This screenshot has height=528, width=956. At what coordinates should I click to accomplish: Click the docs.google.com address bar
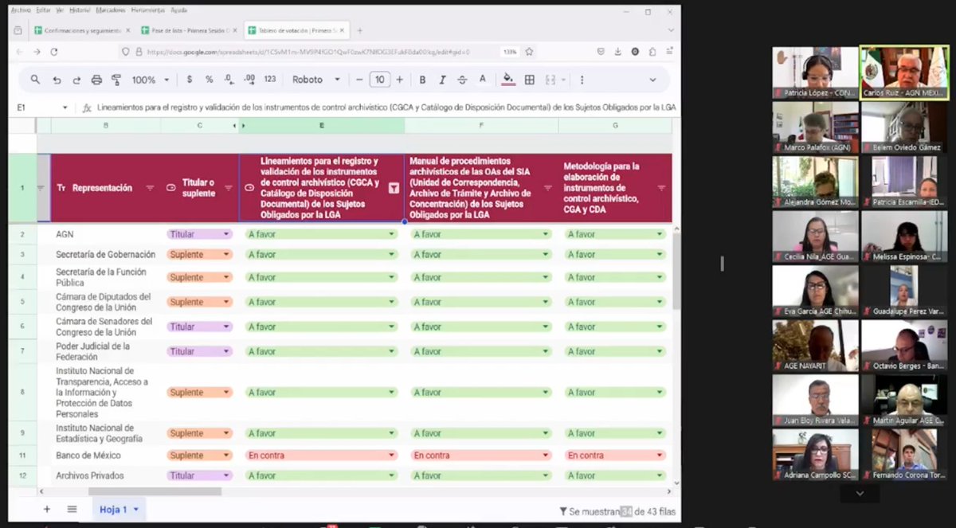pos(311,52)
